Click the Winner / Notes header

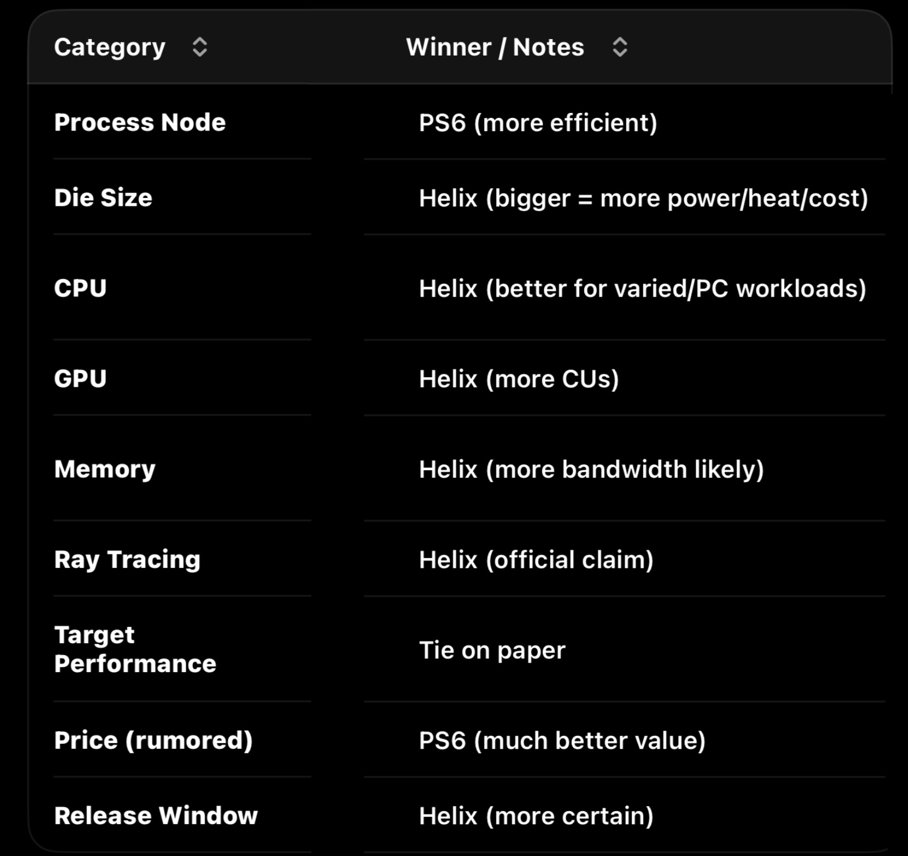[x=495, y=47]
